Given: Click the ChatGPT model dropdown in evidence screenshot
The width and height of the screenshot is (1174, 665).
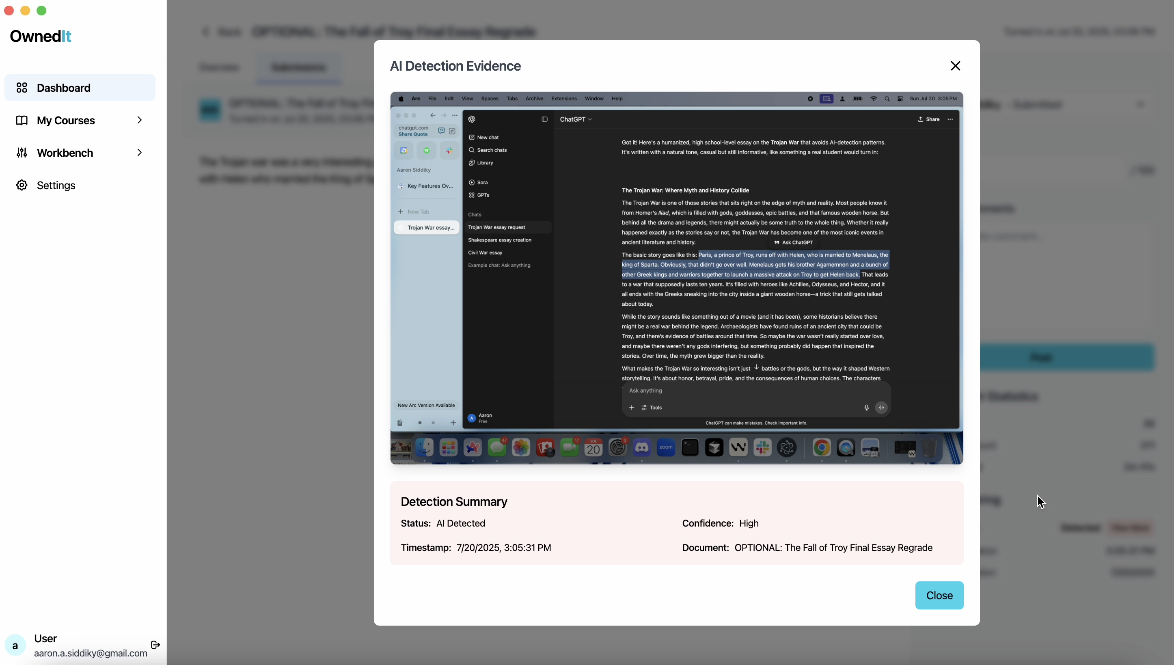Looking at the screenshot, I should pos(575,119).
